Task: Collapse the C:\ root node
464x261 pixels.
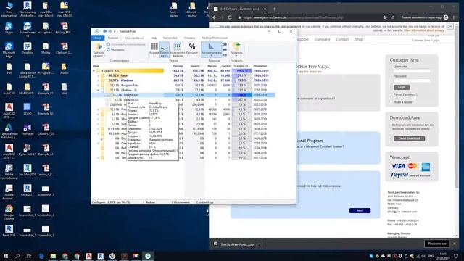Action: [x=94, y=71]
